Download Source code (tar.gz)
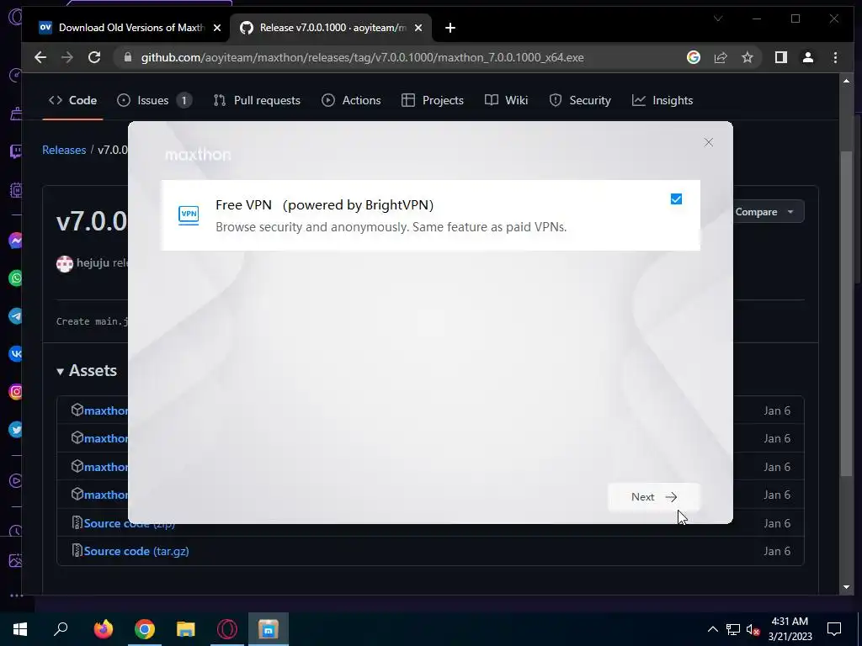The width and height of the screenshot is (862, 646). 136,551
